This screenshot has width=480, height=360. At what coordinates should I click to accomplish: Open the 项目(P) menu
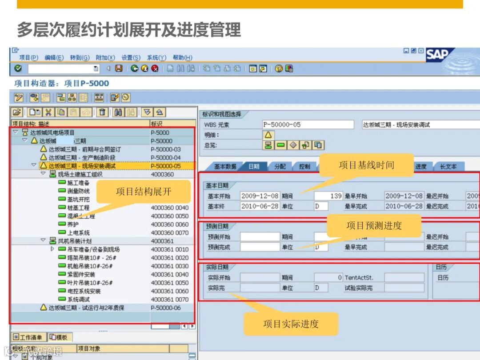[28, 57]
